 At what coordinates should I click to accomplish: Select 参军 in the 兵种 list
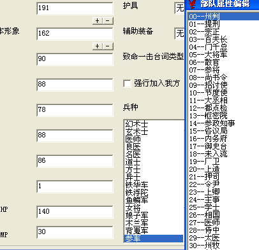154,239
